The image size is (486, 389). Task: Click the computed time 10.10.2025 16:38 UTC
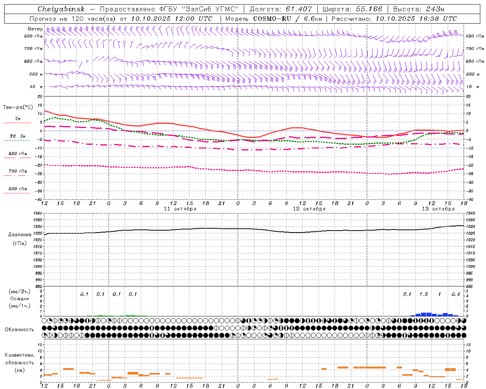[416, 19]
